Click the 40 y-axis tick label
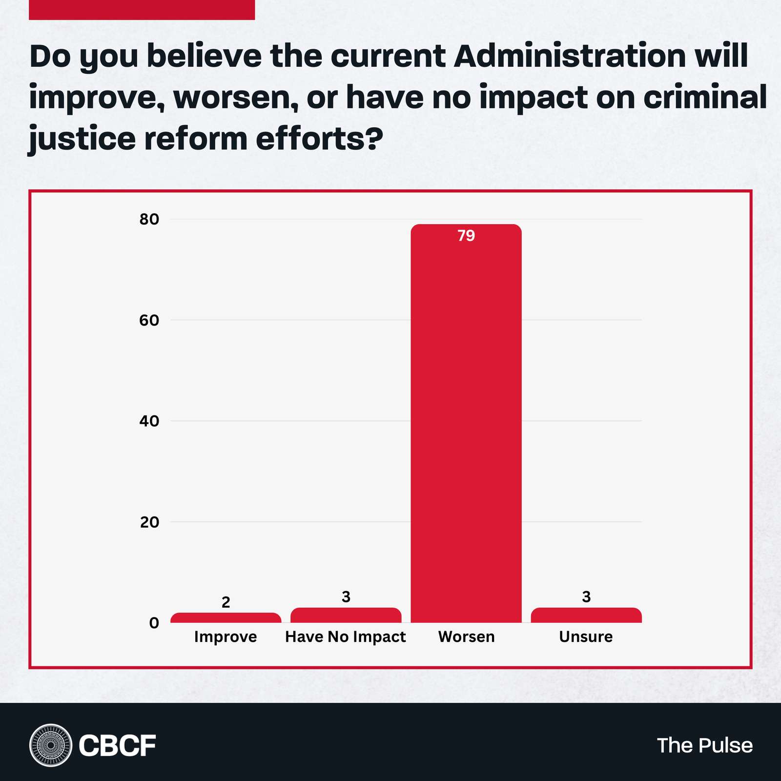This screenshot has width=781, height=781. (x=149, y=421)
